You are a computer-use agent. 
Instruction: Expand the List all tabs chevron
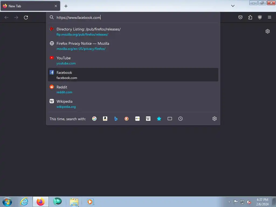pos(233,6)
